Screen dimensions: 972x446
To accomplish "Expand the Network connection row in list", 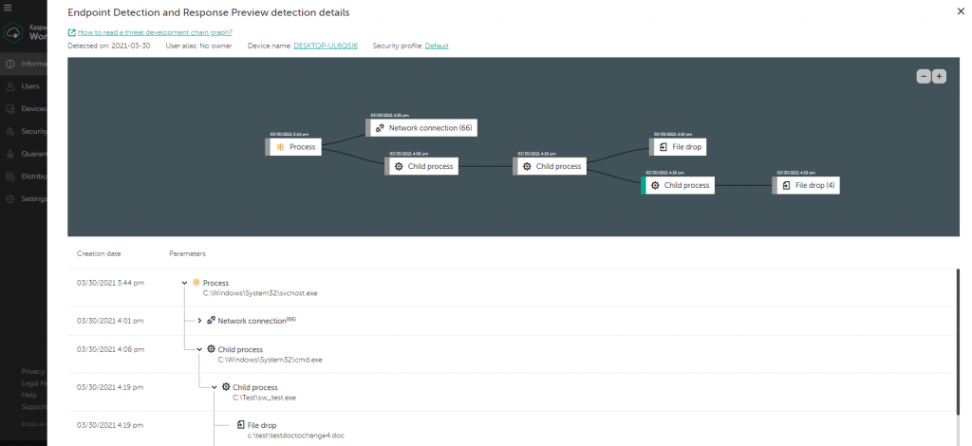I will pos(199,321).
